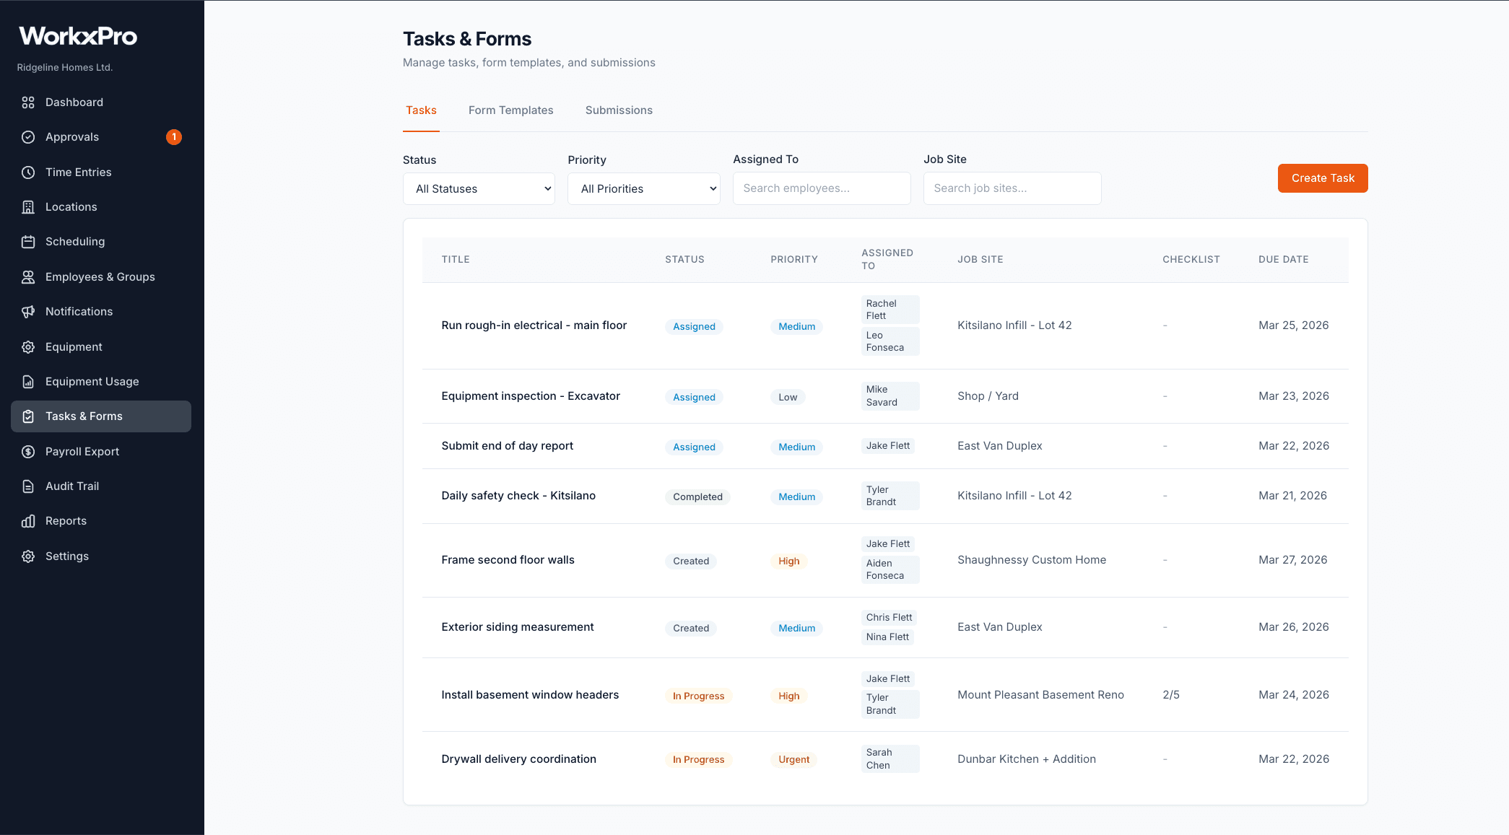This screenshot has height=835, width=1509.
Task: Select the Approvals icon in sidebar
Action: pos(27,136)
